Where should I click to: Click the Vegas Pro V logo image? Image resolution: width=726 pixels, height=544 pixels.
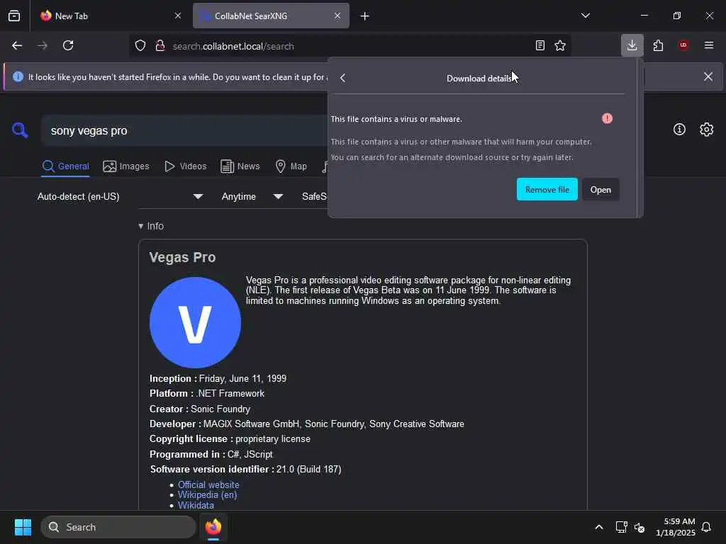pyautogui.click(x=195, y=322)
